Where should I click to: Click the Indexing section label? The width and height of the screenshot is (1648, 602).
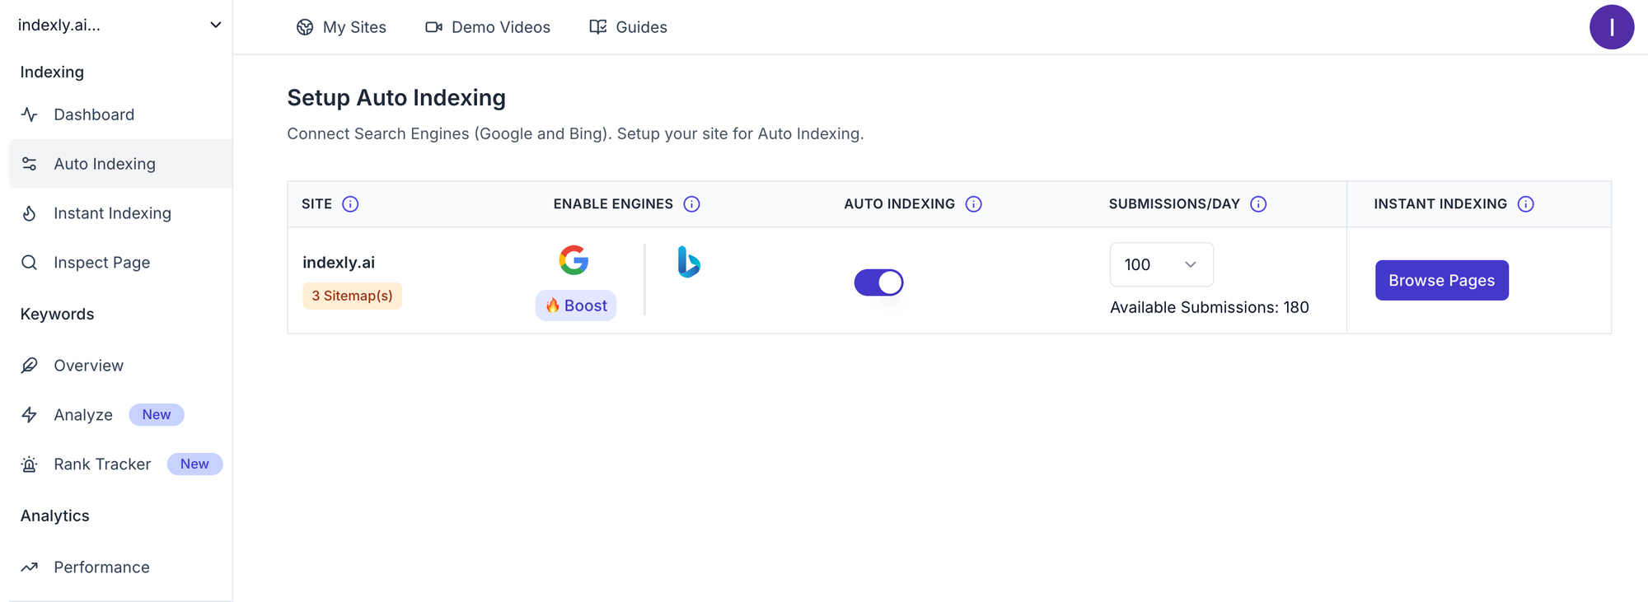click(x=52, y=72)
